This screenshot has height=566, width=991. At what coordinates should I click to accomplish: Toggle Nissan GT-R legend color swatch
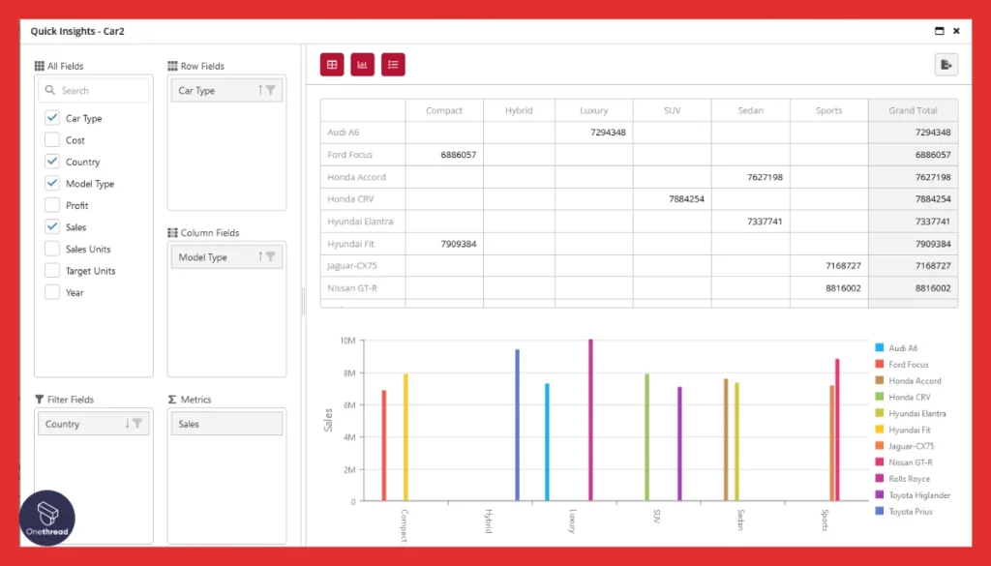coord(879,462)
